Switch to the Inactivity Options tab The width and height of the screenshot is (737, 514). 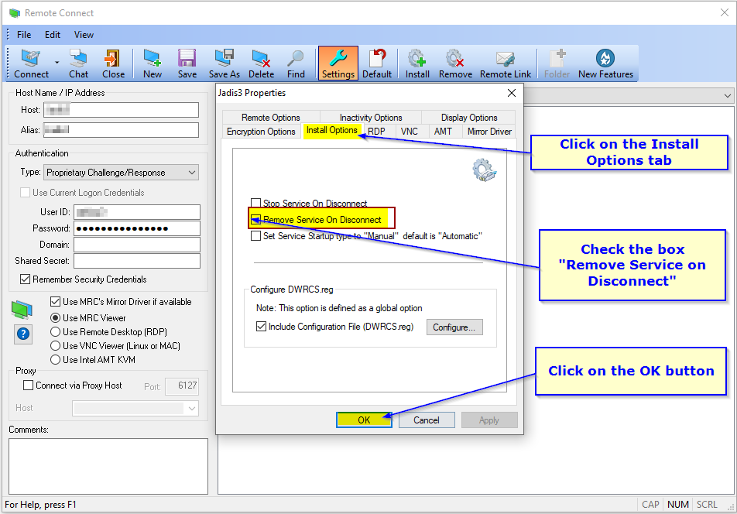point(372,117)
